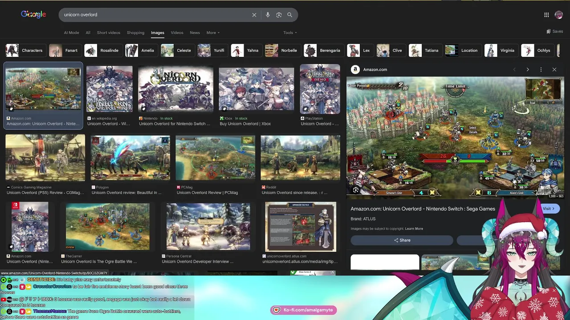Click the Ko-fi heart icon
570x320 pixels.
277,310
